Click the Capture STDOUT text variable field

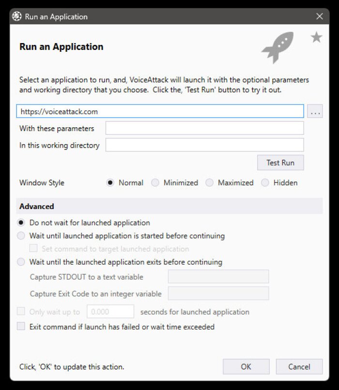(x=218, y=277)
